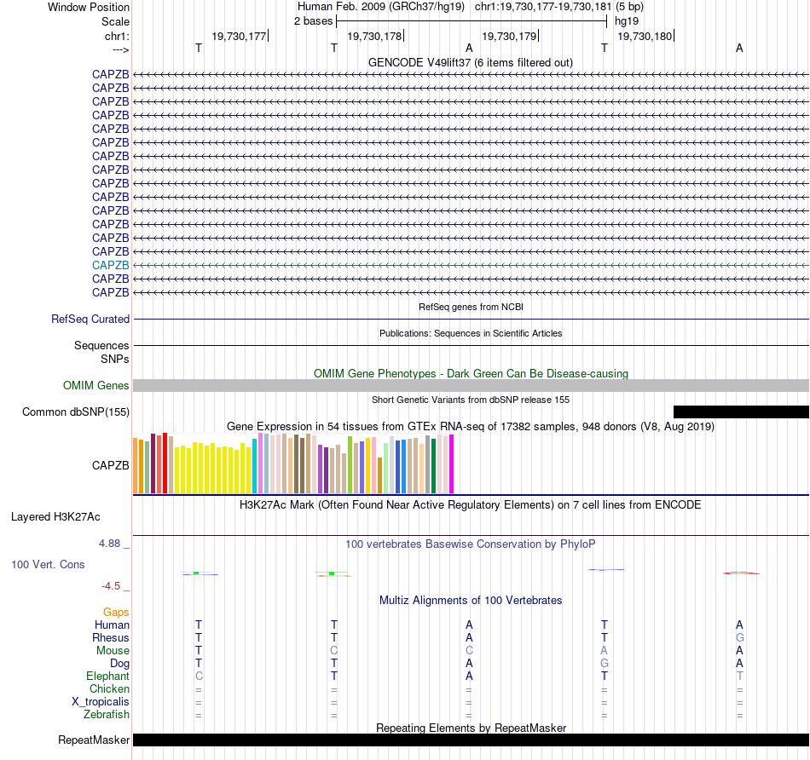Open the GTEx Gene Expression track title
The height and width of the screenshot is (760, 810).
471,427
